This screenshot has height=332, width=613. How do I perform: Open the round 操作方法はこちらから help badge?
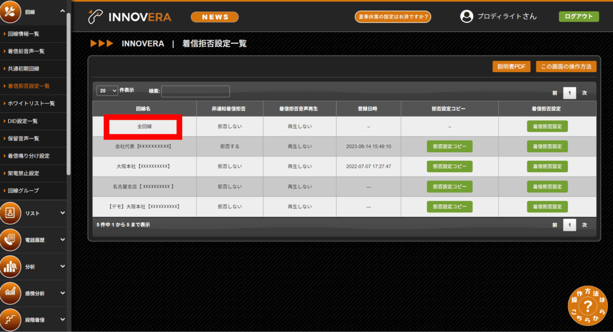coord(587,305)
